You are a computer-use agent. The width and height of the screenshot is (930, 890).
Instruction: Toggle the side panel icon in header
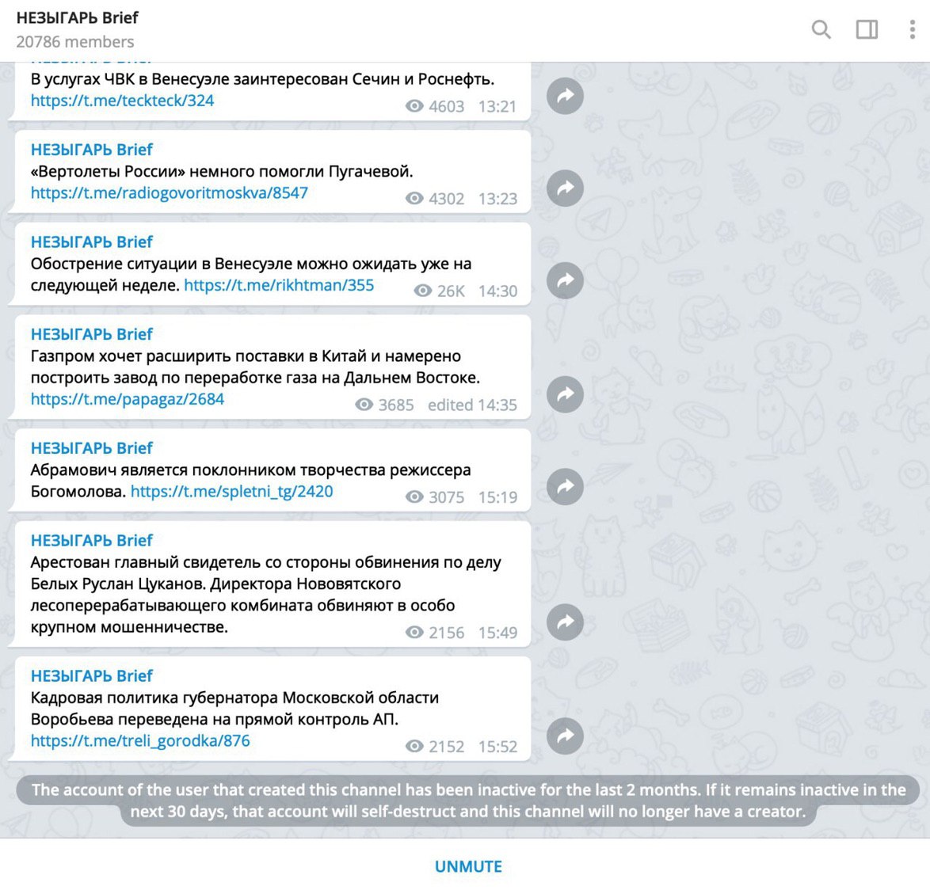(x=867, y=29)
